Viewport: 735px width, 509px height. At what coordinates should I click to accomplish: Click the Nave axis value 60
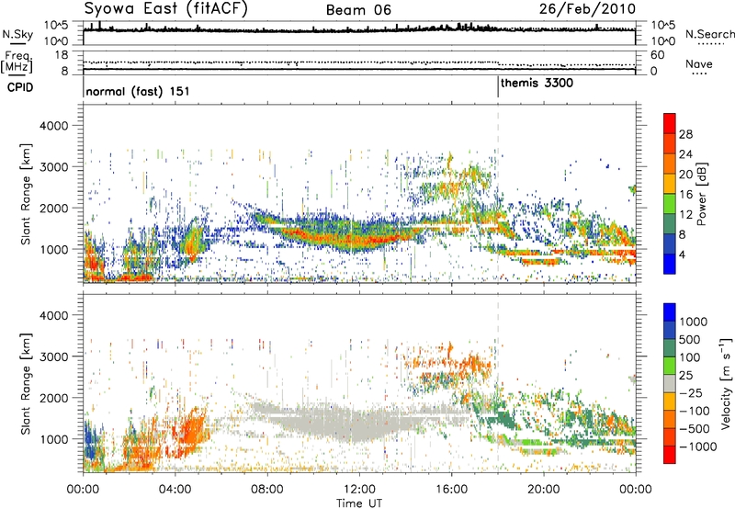click(657, 55)
